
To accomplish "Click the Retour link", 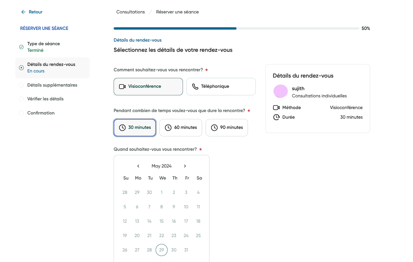I will (x=35, y=12).
